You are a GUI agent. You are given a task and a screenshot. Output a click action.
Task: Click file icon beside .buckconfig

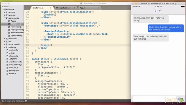pyautogui.click(x=7, y=50)
